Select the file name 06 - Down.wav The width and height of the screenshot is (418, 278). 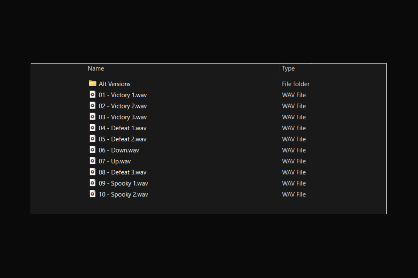coord(119,150)
